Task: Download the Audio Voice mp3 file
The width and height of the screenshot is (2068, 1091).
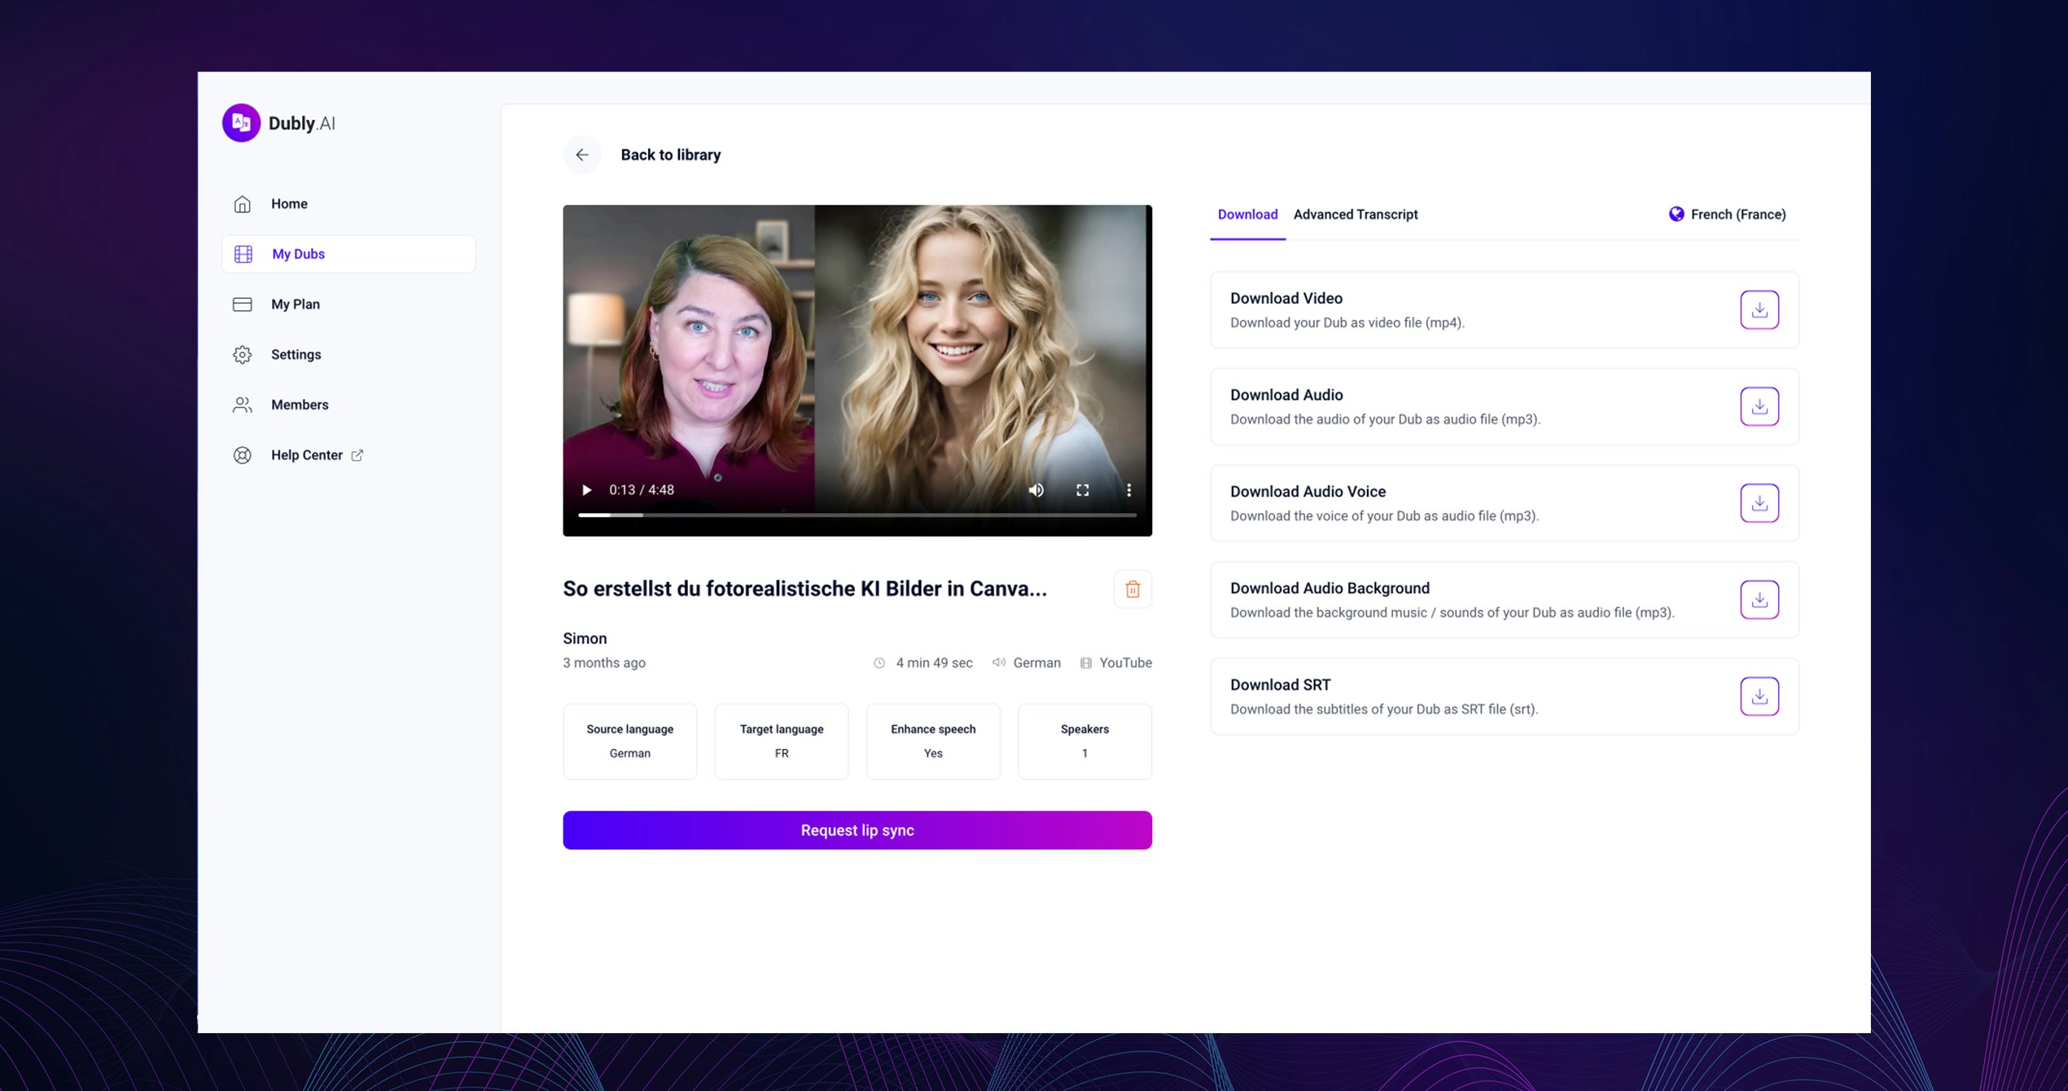Action: pos(1759,503)
